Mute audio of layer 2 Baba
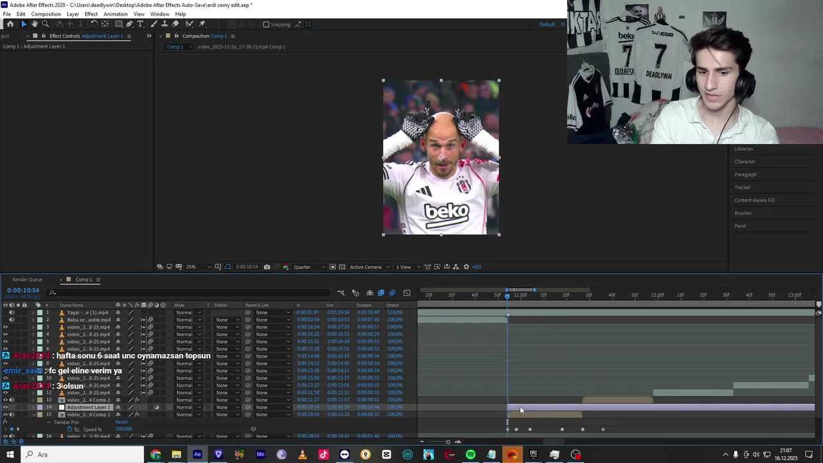 pyautogui.click(x=12, y=320)
